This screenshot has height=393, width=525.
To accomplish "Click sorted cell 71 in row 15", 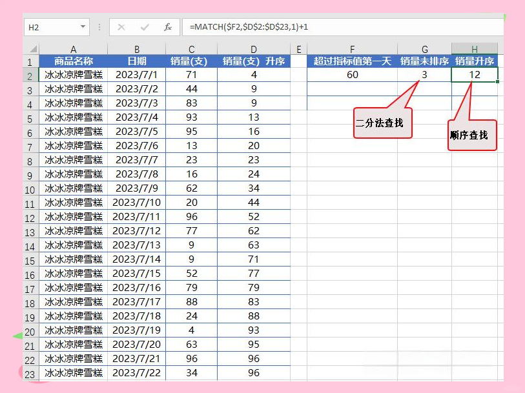I will click(x=254, y=259).
